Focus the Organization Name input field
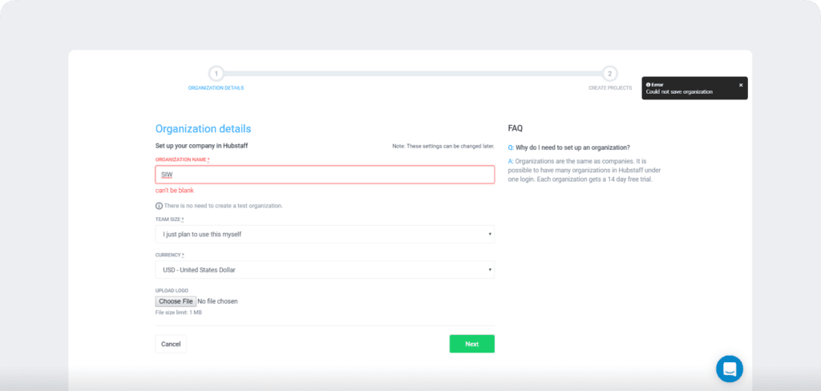This screenshot has width=821, height=391. coord(325,175)
